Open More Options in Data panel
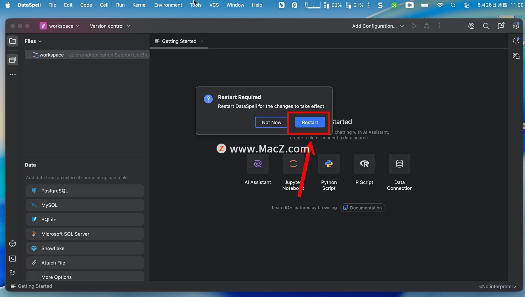525x297 pixels. (85, 276)
